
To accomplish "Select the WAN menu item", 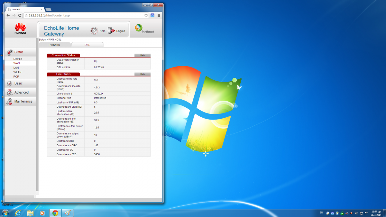I will tap(16, 63).
